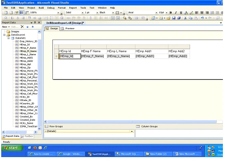
Task: Open the Format menu
Action: tap(62, 8)
